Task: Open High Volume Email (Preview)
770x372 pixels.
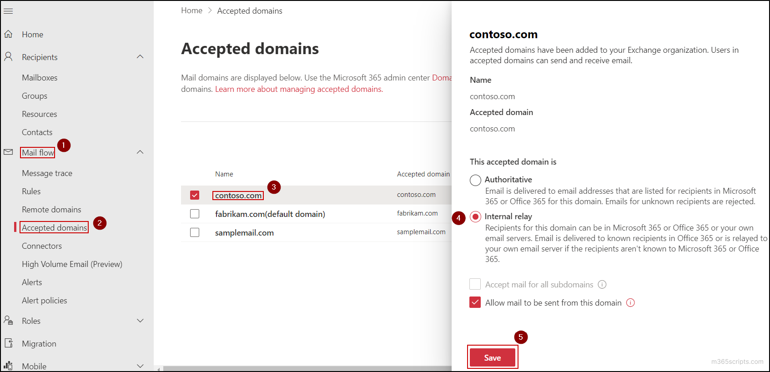Action: coord(72,264)
